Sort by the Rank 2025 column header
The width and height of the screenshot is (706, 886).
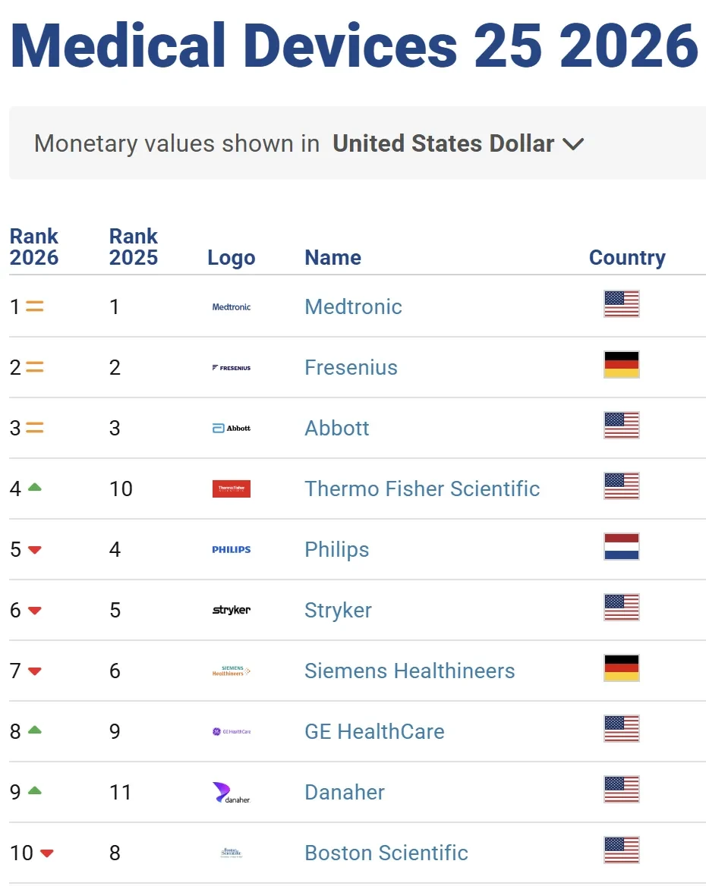point(134,247)
